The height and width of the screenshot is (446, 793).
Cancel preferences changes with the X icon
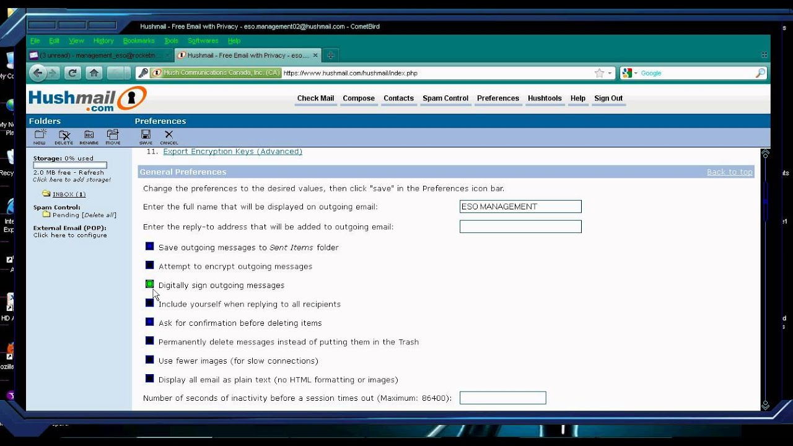click(169, 137)
